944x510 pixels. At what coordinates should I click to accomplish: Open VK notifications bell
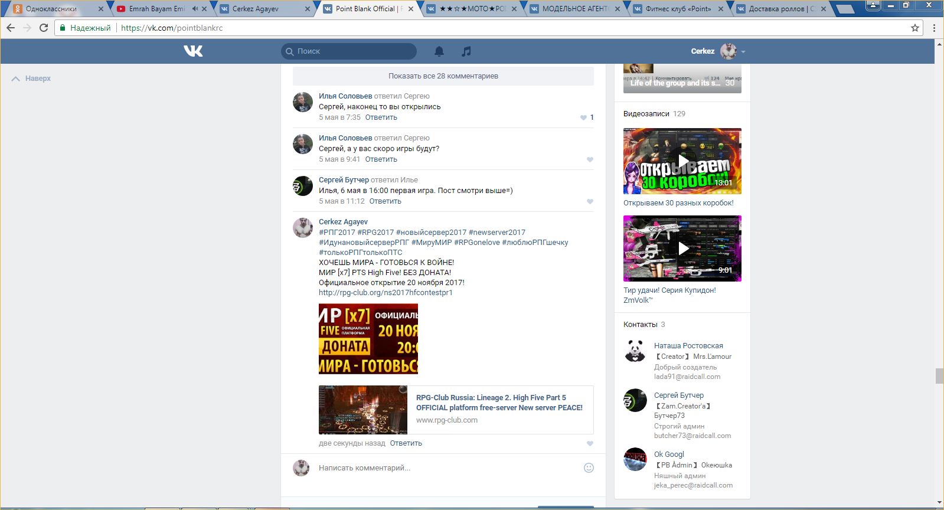(439, 51)
